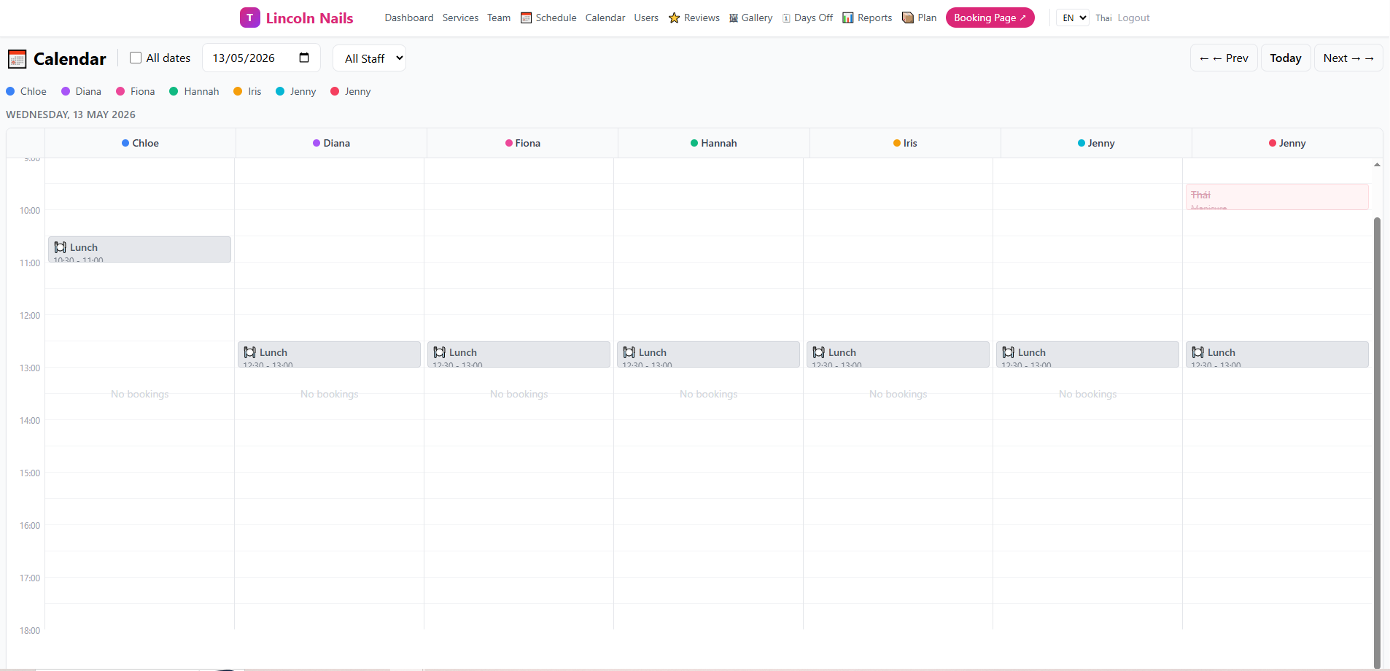Click red Jenny's 12:30 Lunch block
Viewport: 1390px width, 671px height.
pyautogui.click(x=1277, y=354)
